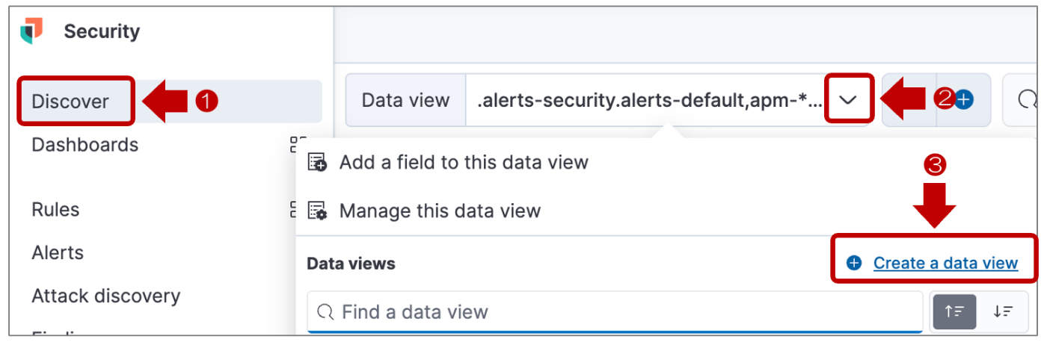Open Attack discovery page
1047x348 pixels.
(x=105, y=296)
